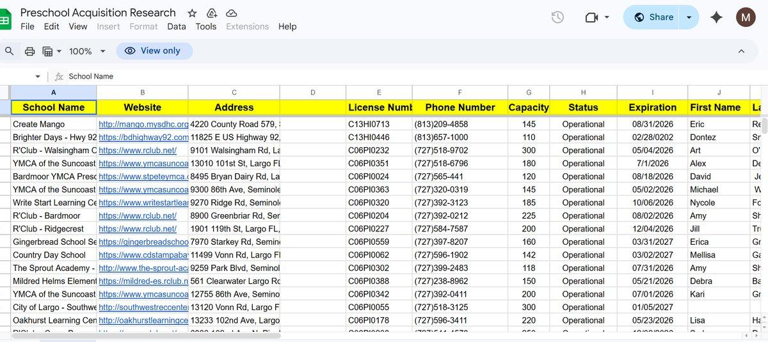Open the bdhighway92.com link

[143, 137]
